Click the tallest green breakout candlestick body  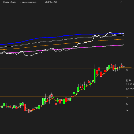pyautogui.click(x=95, y=76)
